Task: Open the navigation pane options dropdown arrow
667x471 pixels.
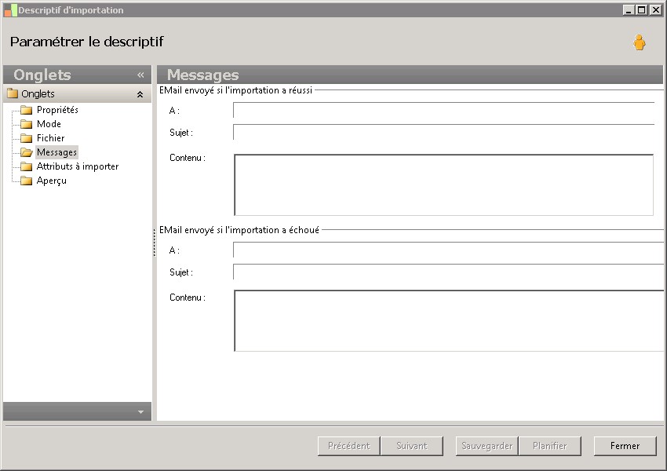Action: (x=140, y=412)
